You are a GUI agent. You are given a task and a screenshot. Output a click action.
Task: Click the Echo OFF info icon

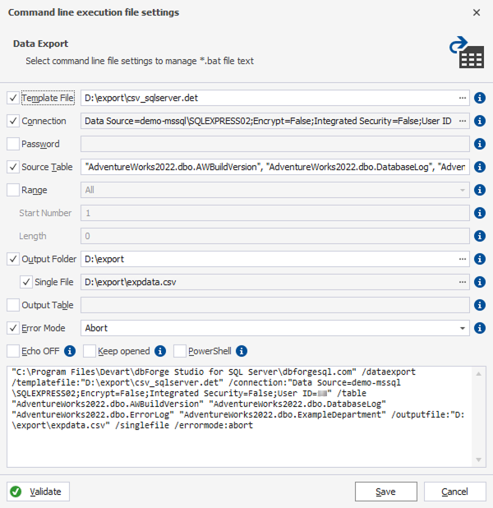[x=70, y=351]
